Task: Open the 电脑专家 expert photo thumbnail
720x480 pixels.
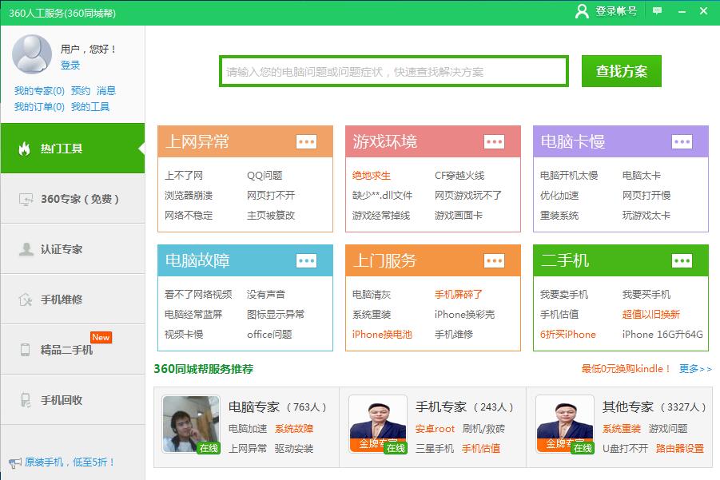Action: click(x=191, y=424)
